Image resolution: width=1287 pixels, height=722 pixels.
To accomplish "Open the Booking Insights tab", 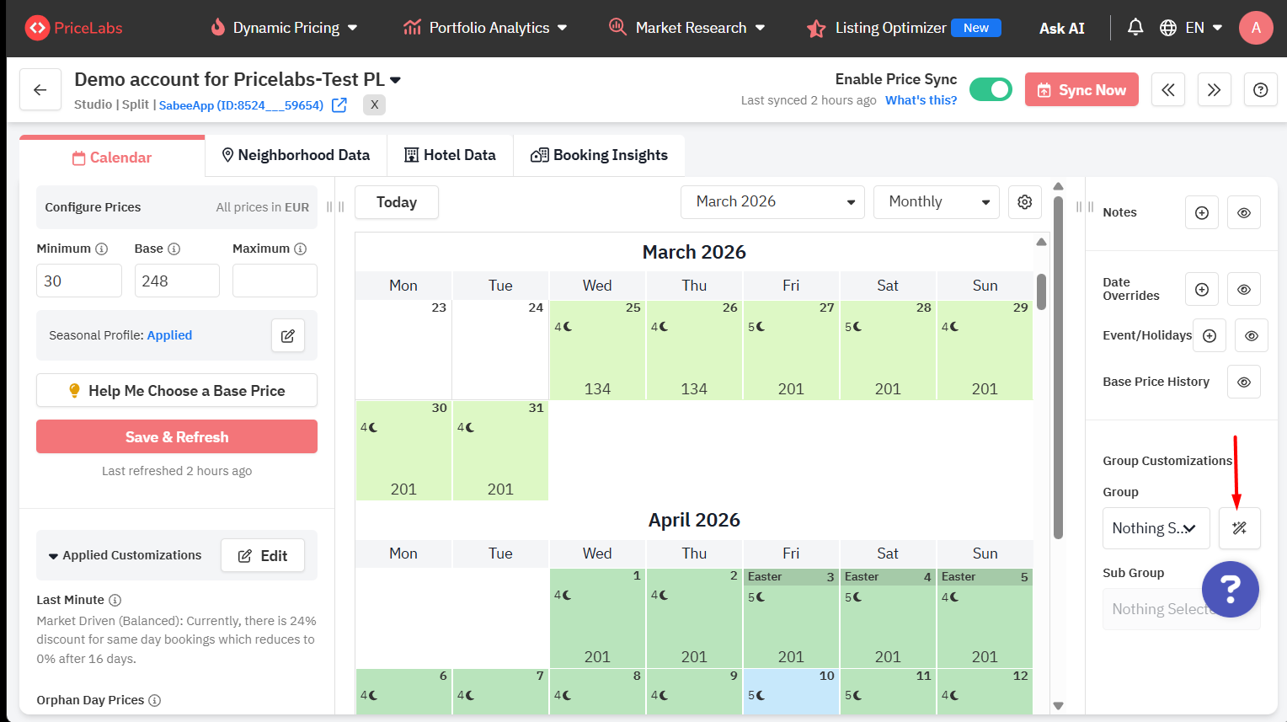I will tap(599, 155).
